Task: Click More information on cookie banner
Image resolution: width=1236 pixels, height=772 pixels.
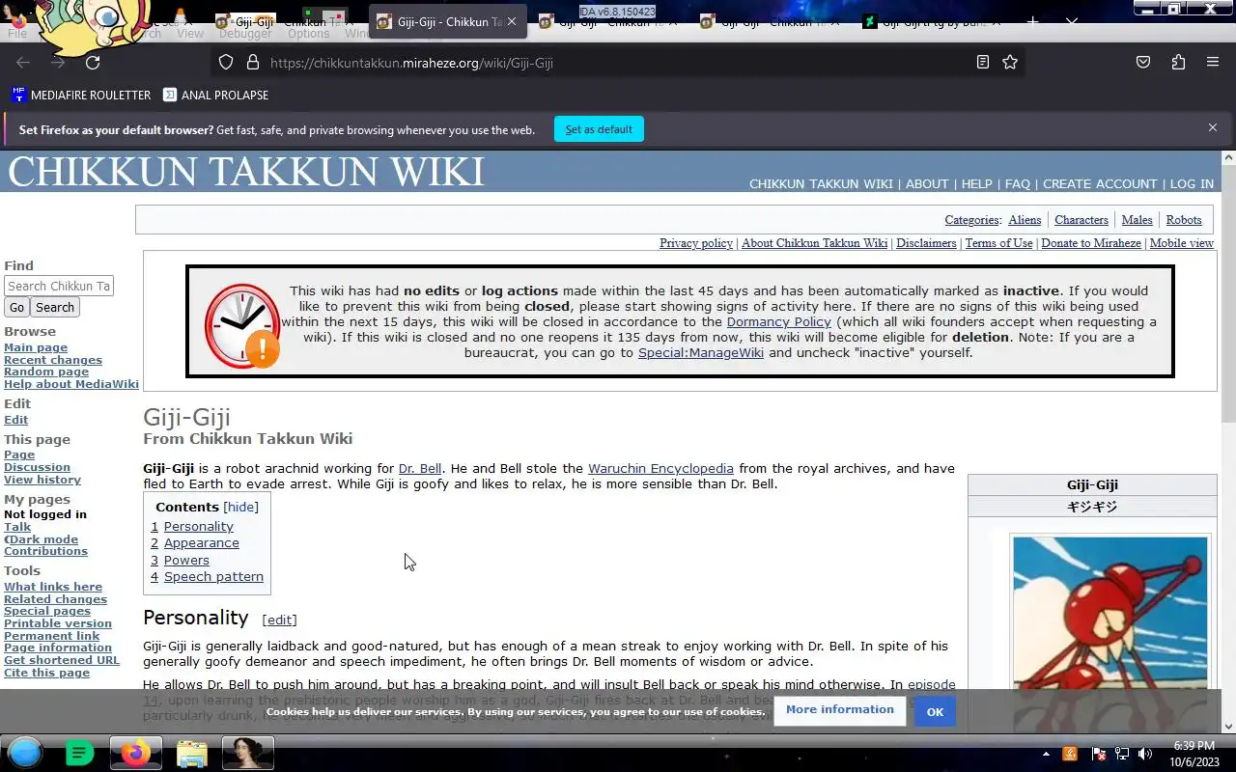Action: (x=840, y=709)
